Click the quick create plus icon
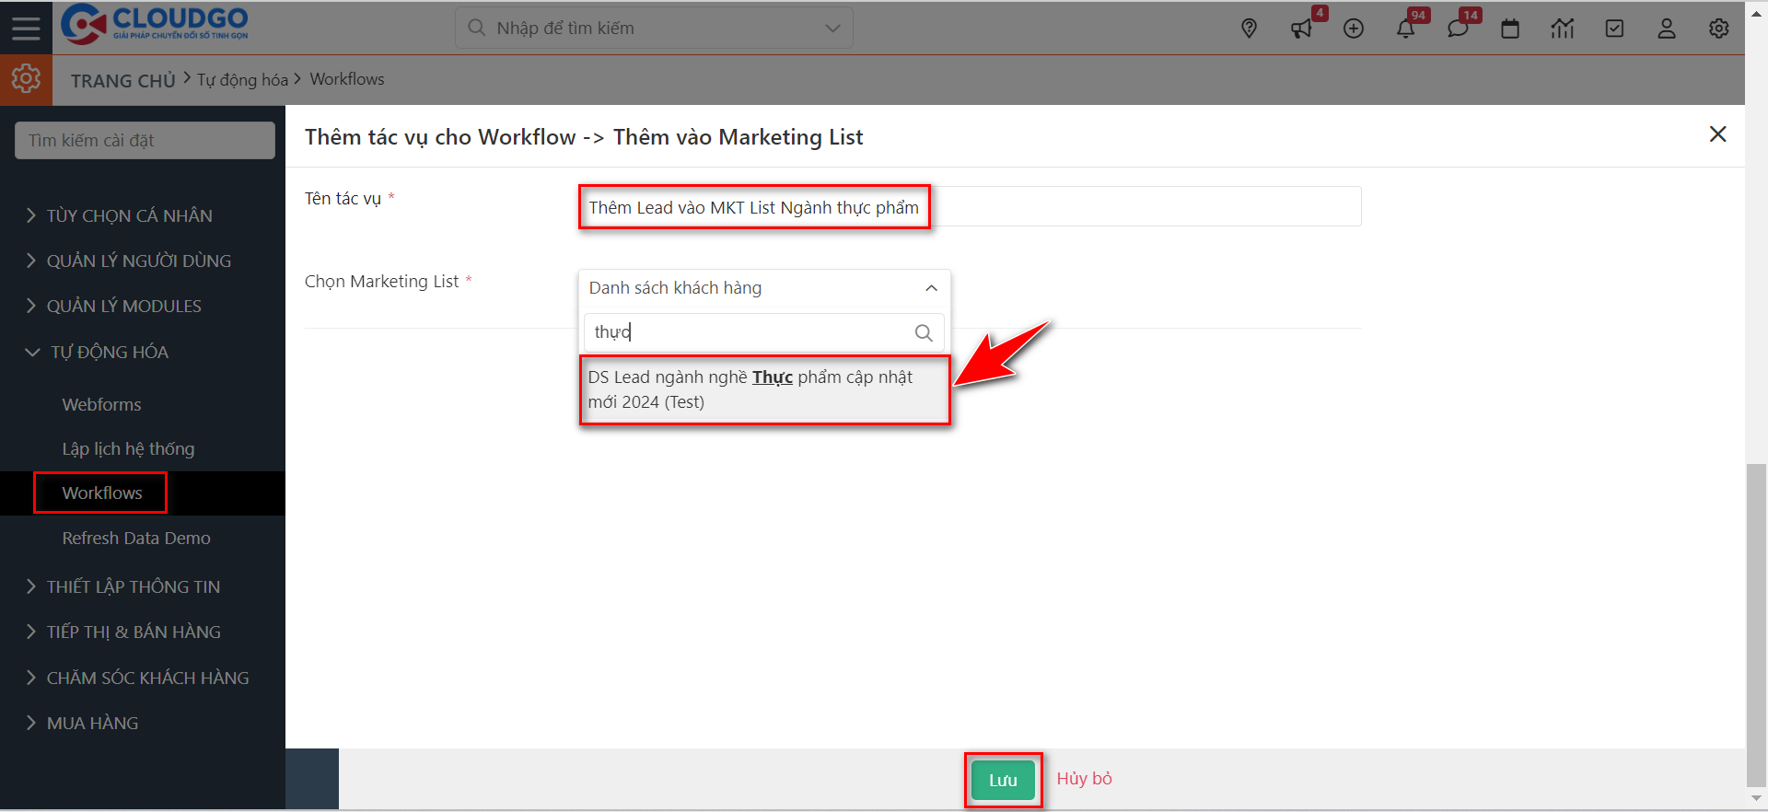 (x=1354, y=29)
